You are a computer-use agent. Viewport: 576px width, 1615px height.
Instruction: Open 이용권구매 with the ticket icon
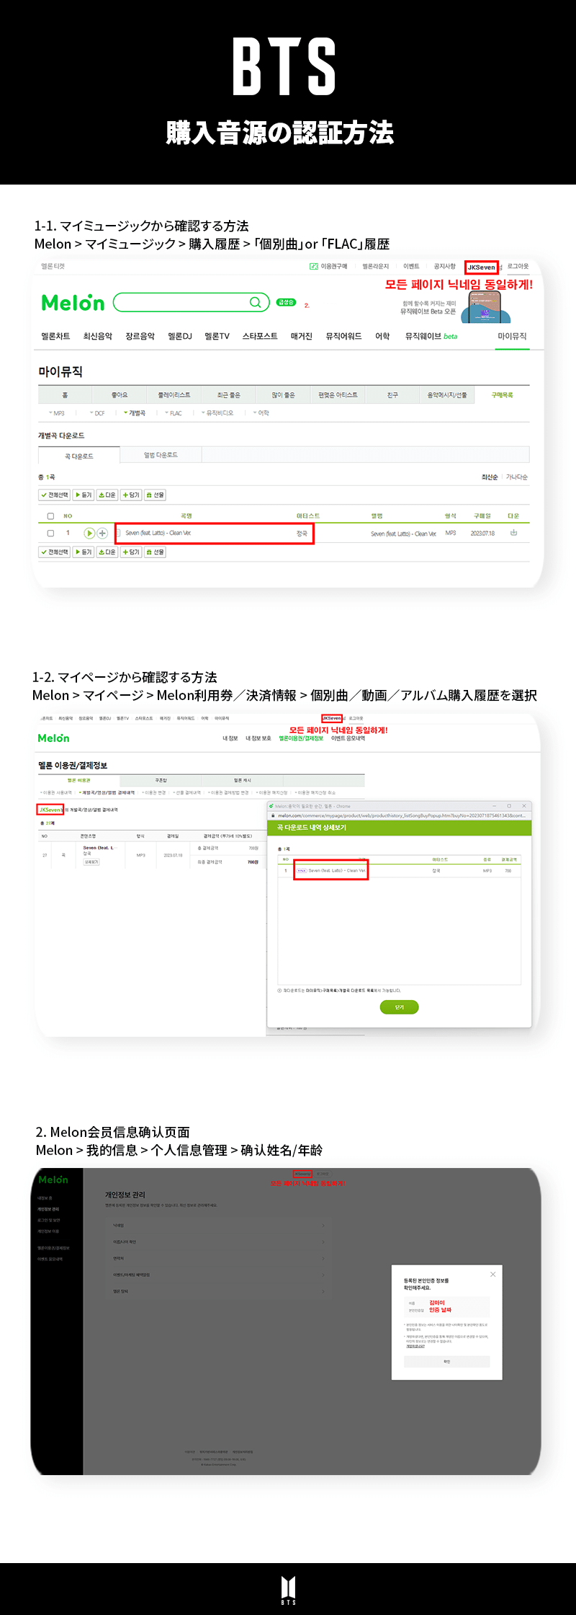pos(328,266)
